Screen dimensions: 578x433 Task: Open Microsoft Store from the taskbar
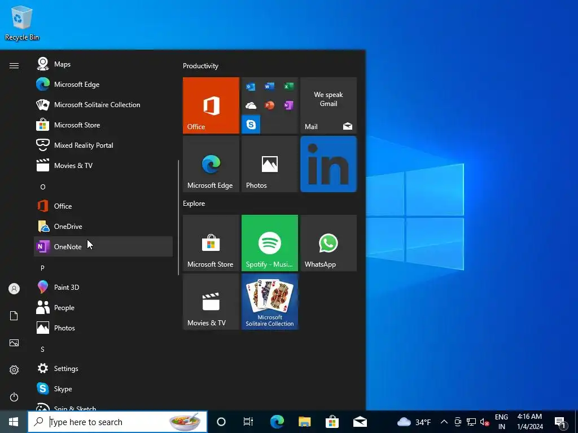(332, 422)
